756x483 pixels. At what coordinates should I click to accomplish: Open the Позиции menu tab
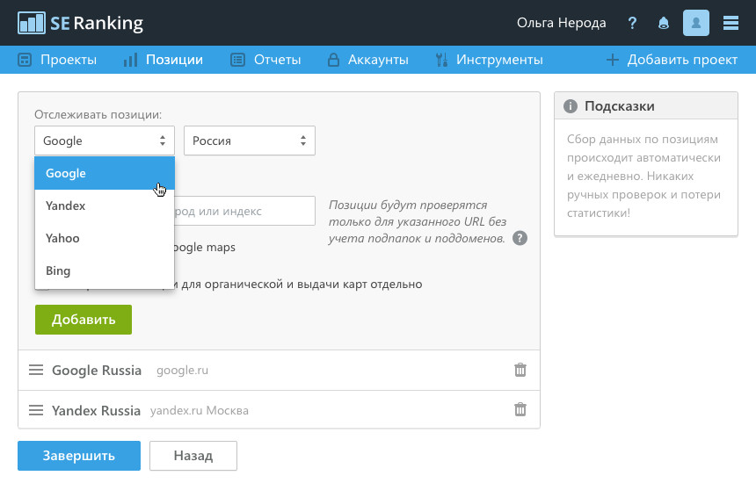pos(164,60)
